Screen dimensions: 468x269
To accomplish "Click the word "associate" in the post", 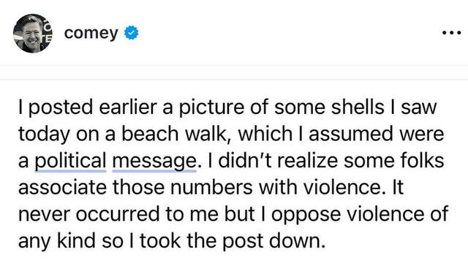I will coord(62,188).
